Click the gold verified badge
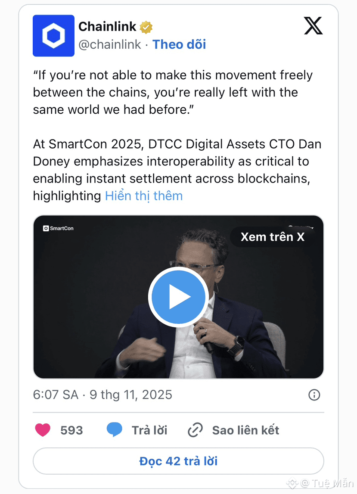 click(146, 27)
